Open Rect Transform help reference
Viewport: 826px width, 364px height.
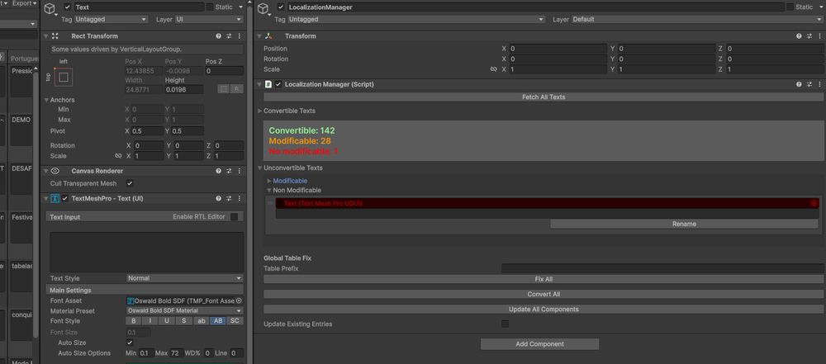point(219,36)
